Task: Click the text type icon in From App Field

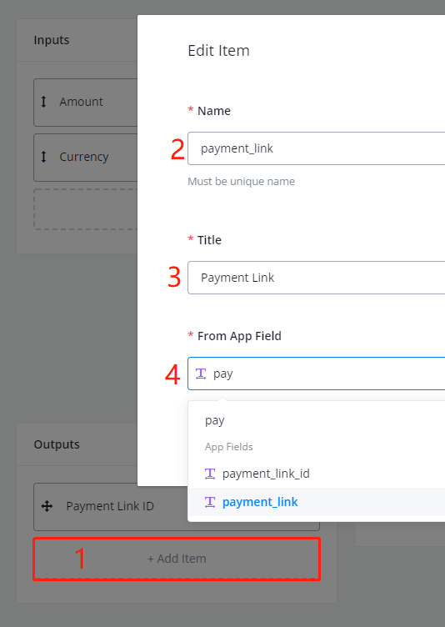Action: click(x=201, y=374)
